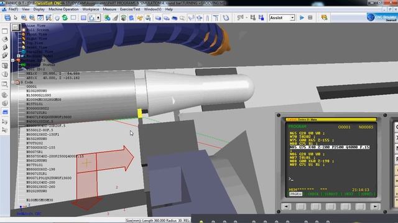Click the zoom in magnifier icon
This screenshot has height=223, width=398.
pyautogui.click(x=24, y=18)
